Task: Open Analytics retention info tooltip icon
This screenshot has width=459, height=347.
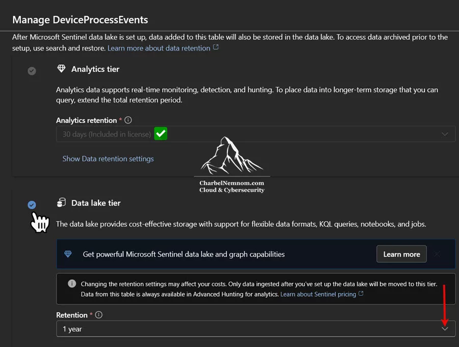Action: point(128,120)
